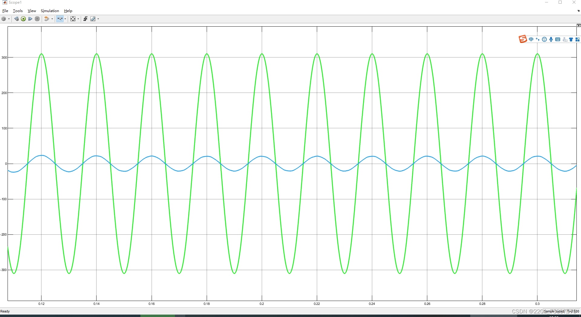This screenshot has height=317, width=581.
Task: Open the zoom tool options dropdown
Action: click(65, 19)
